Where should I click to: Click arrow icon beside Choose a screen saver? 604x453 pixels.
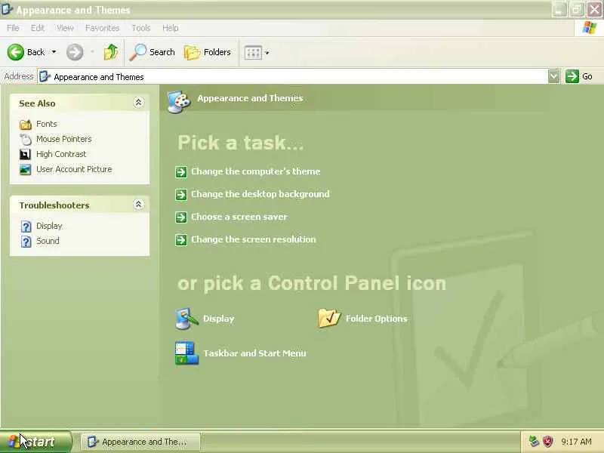tap(181, 217)
